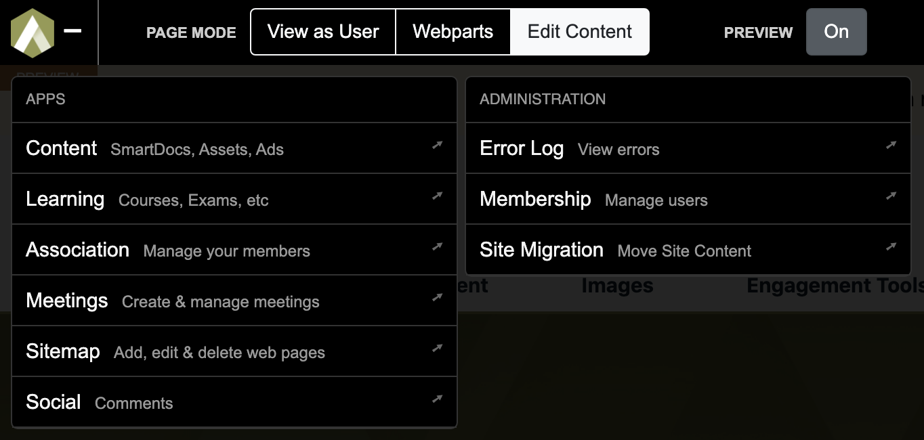Open Learning courses and exams
The image size is (924, 440).
pos(234,199)
